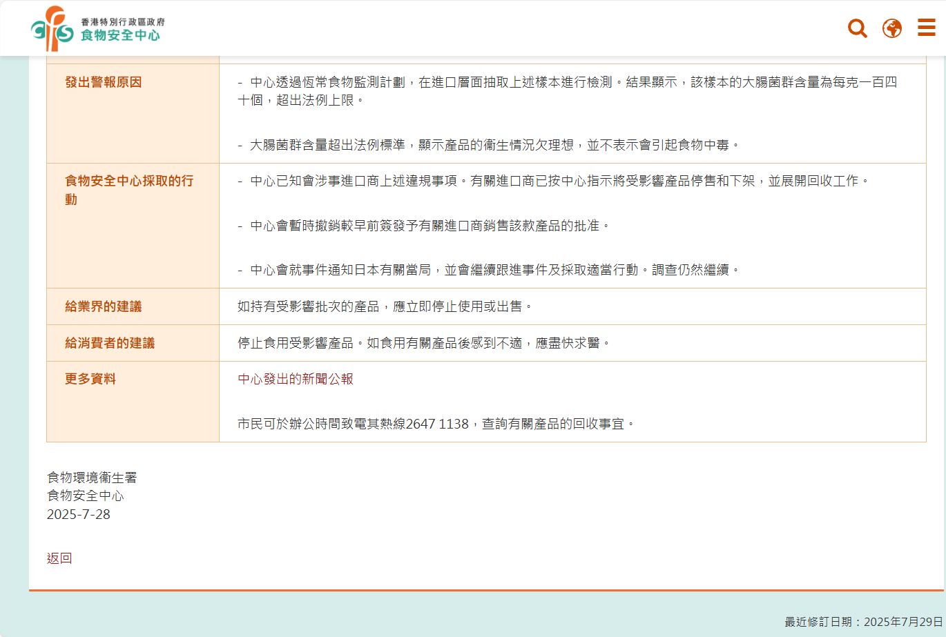
Task: Click the hotline number 2647 1138 sentence
Action: click(435, 424)
